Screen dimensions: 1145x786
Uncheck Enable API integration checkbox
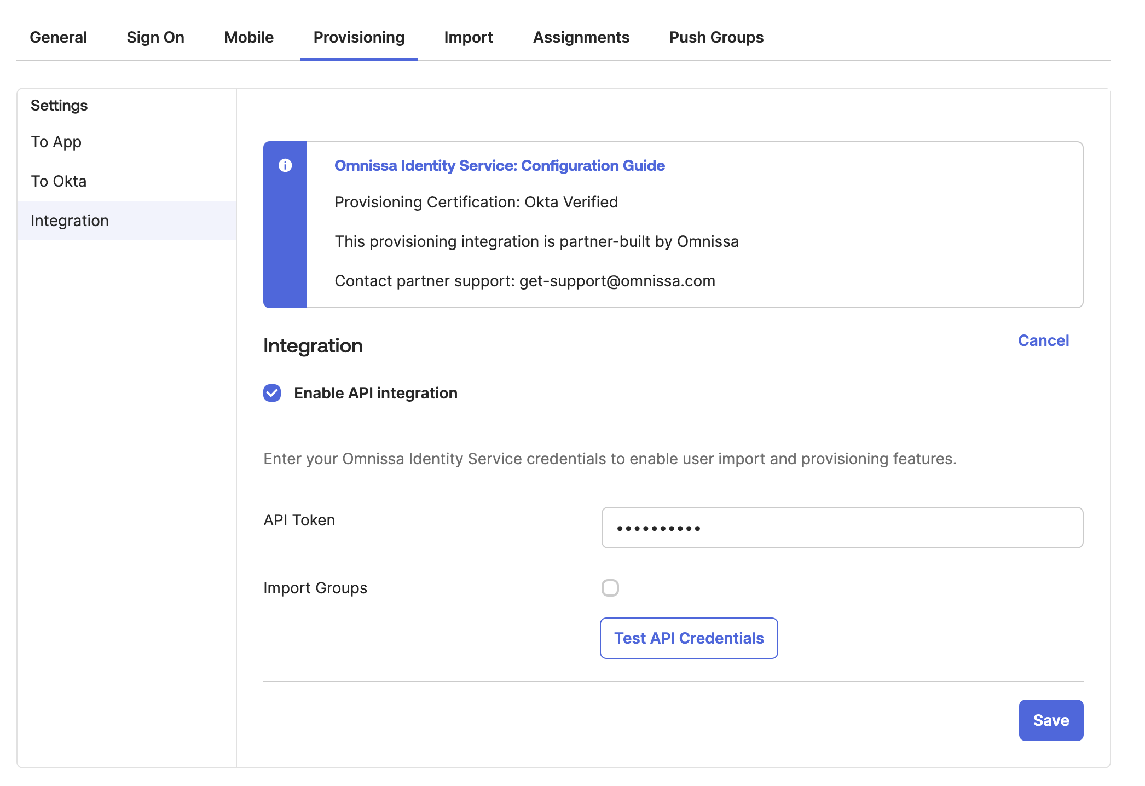point(272,393)
